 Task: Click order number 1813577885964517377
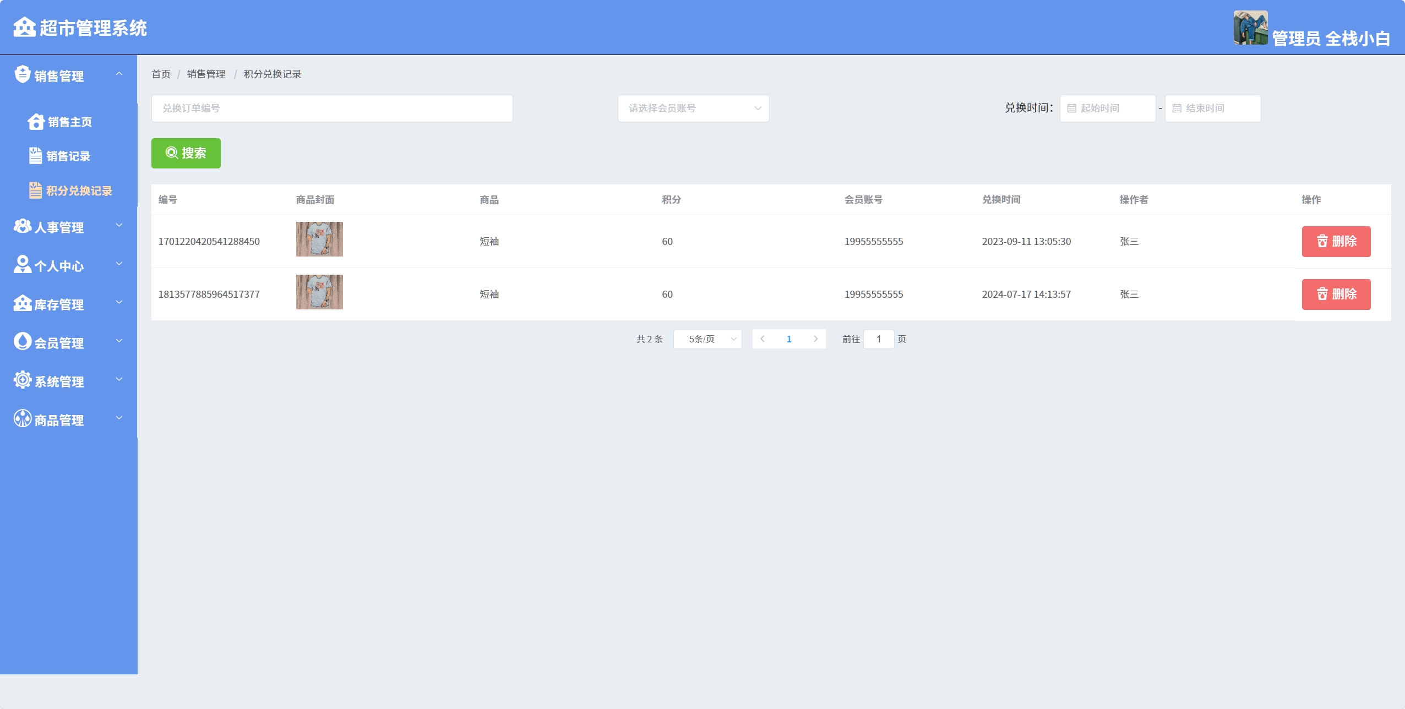point(209,294)
